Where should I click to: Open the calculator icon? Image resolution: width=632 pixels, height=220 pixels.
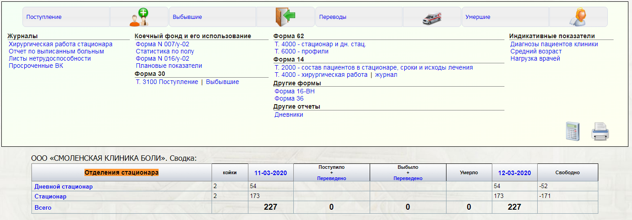572,132
